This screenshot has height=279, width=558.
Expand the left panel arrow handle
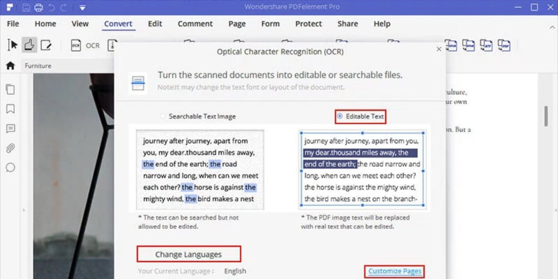tap(24, 210)
